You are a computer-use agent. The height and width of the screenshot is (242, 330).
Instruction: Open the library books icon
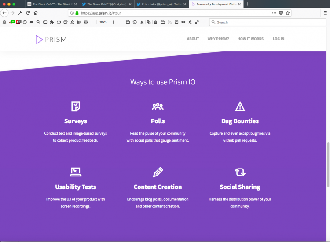click(x=79, y=22)
